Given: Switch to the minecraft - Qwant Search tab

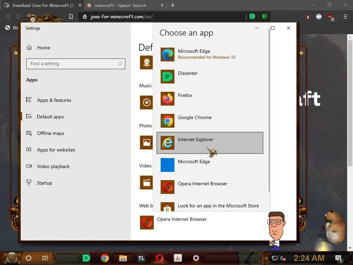Looking at the screenshot, I should tap(120, 6).
